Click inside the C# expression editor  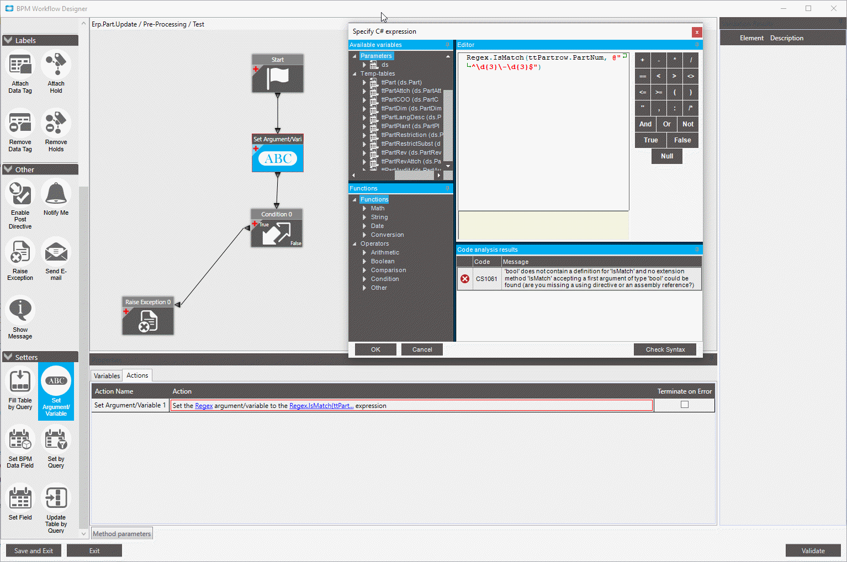coord(543,132)
